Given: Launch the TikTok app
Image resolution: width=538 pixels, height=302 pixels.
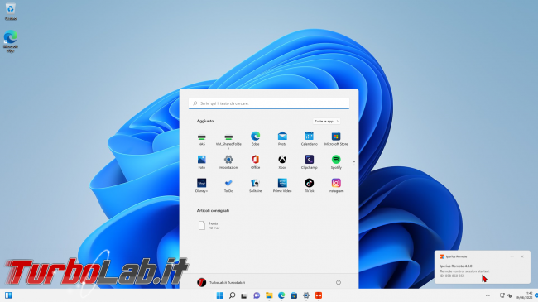Looking at the screenshot, I should click(310, 185).
